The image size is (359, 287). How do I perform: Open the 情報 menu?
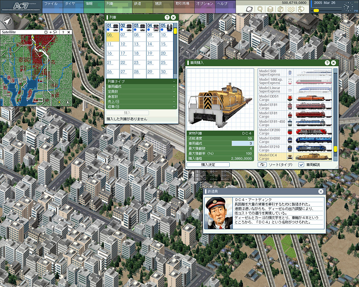94,7
